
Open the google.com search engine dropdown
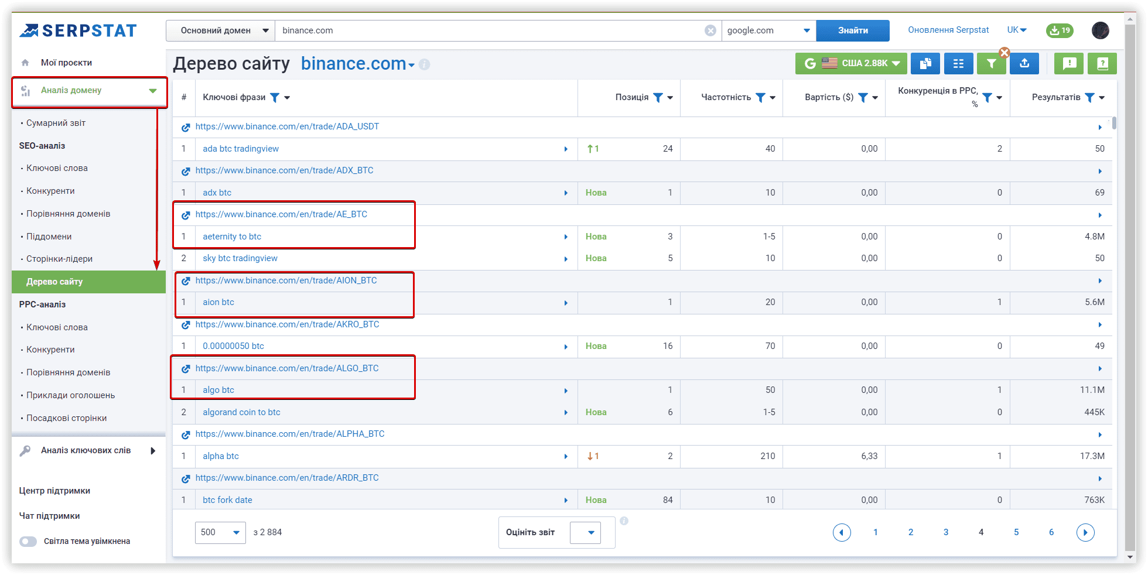(768, 30)
